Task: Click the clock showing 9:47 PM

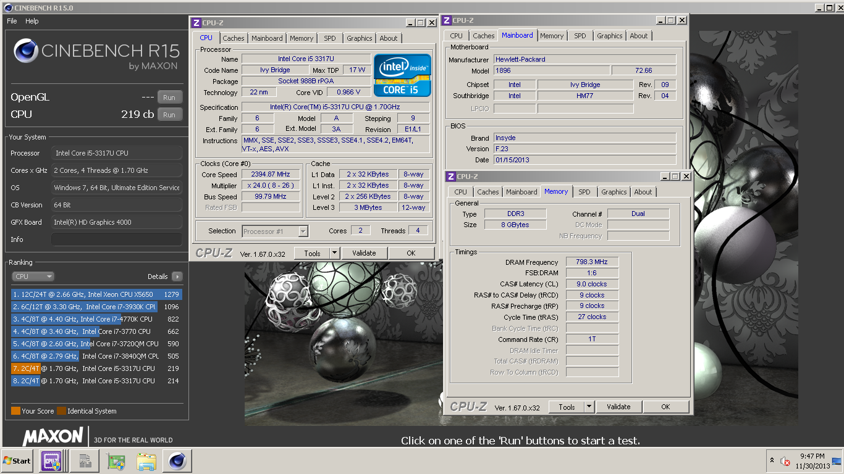Action: 812,456
